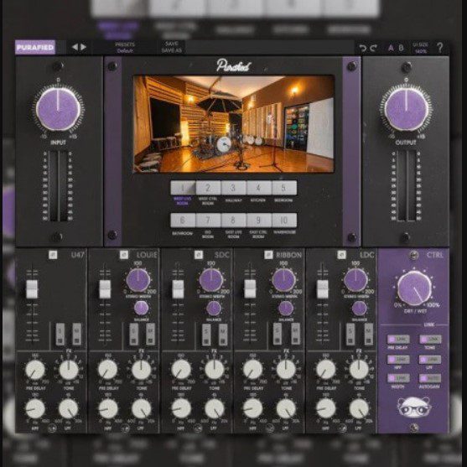Toggle the Width link switch
The image size is (467, 467).
pyautogui.click(x=398, y=378)
